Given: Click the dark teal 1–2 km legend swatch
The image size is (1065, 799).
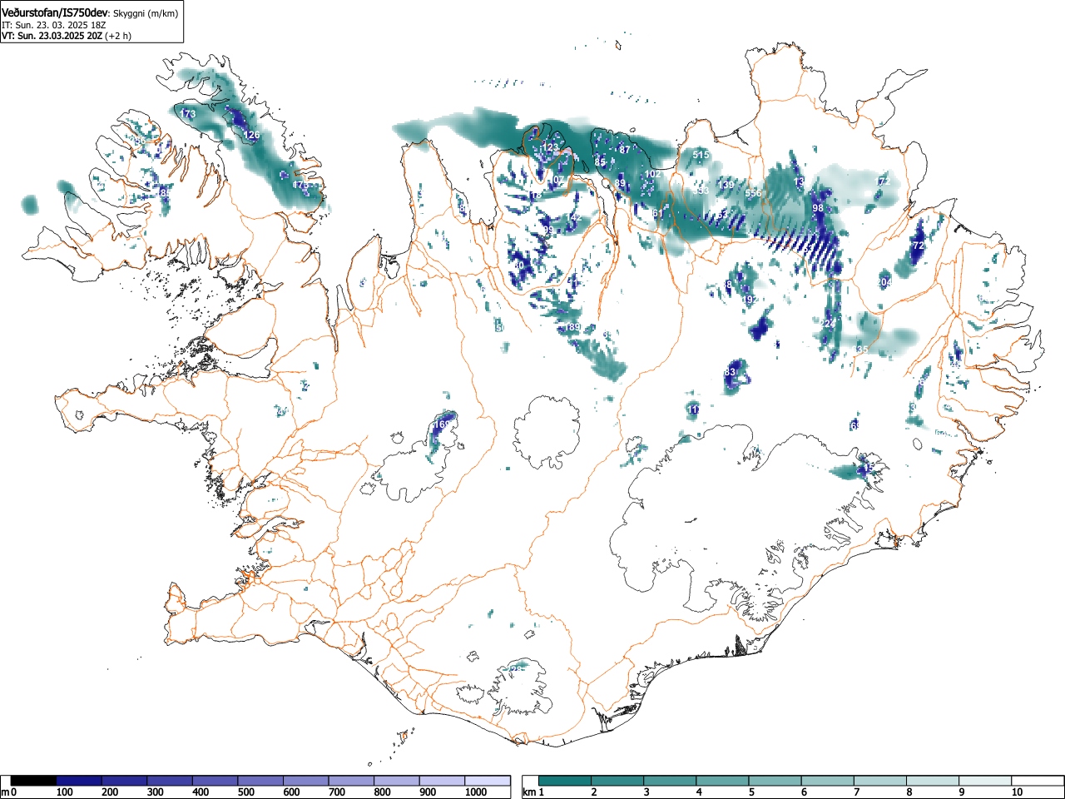Looking at the screenshot, I should 566,781.
